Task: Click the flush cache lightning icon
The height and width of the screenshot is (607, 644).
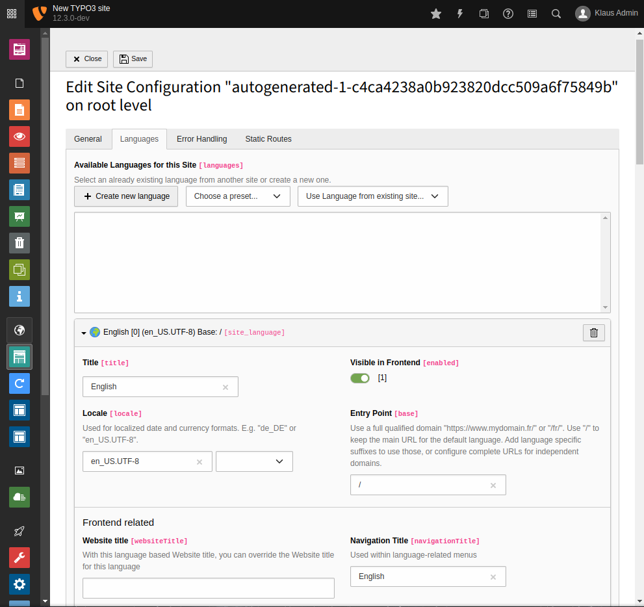Action: click(x=460, y=14)
